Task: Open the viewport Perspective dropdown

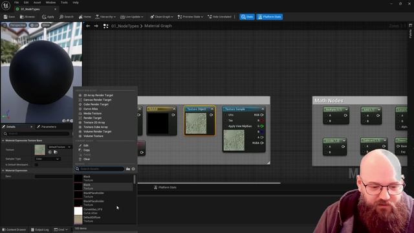Action: click(17, 25)
